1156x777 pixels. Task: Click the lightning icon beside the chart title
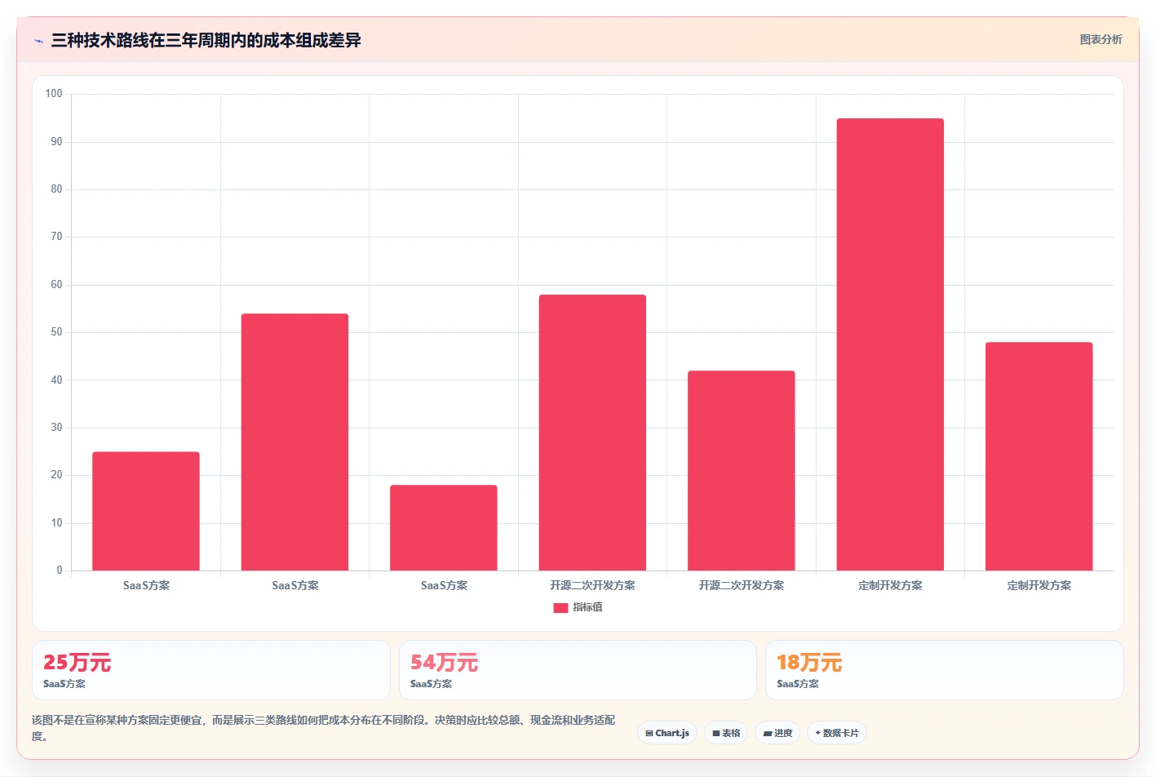pos(38,41)
